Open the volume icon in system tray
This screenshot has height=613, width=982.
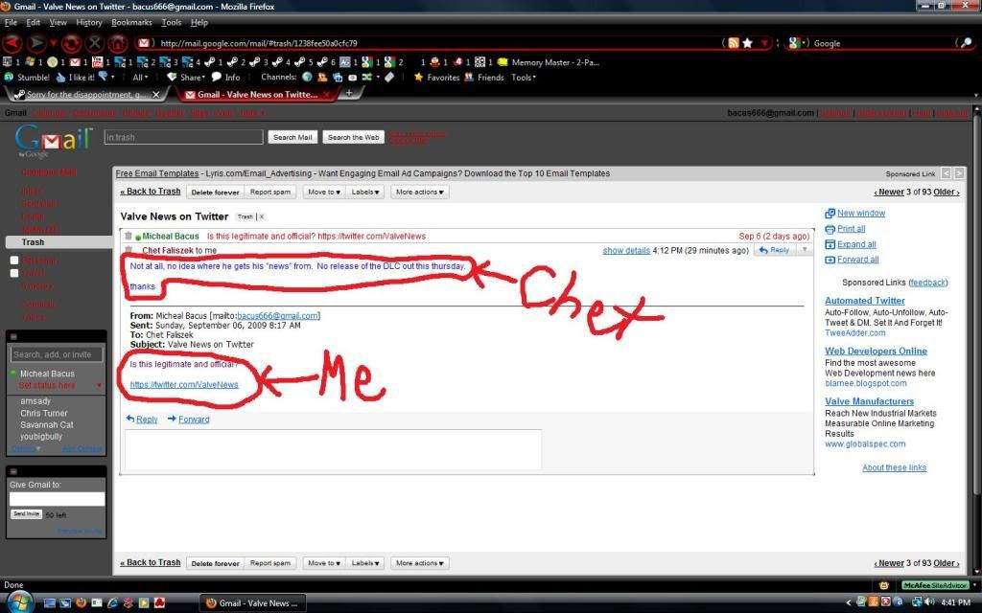point(929,602)
